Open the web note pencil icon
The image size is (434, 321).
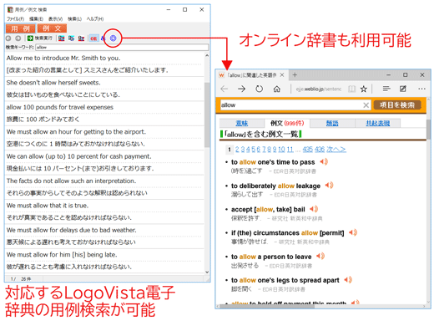403,89
